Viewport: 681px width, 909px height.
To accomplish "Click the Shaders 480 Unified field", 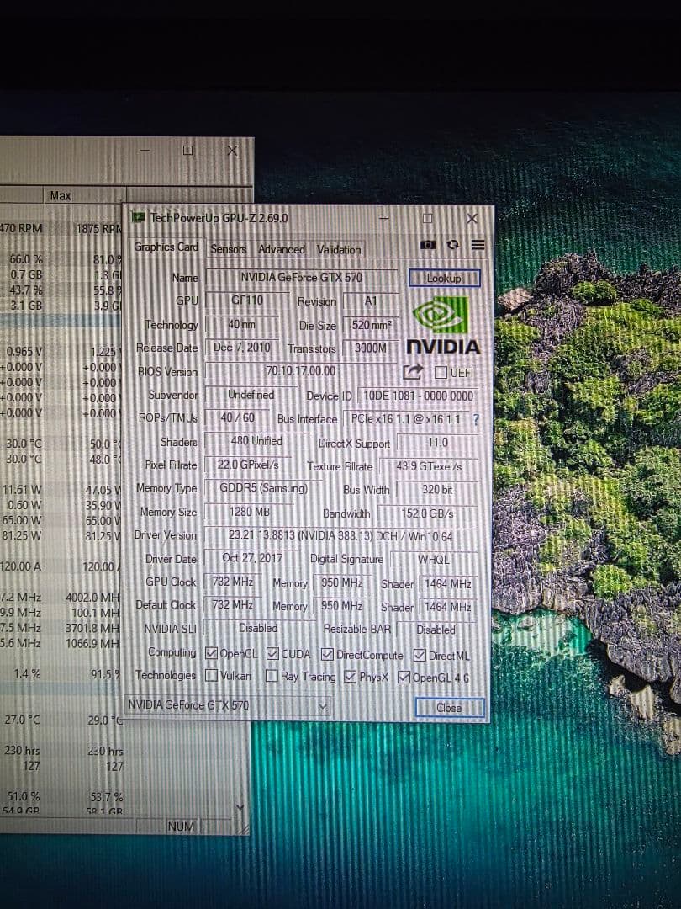I will click(x=256, y=441).
